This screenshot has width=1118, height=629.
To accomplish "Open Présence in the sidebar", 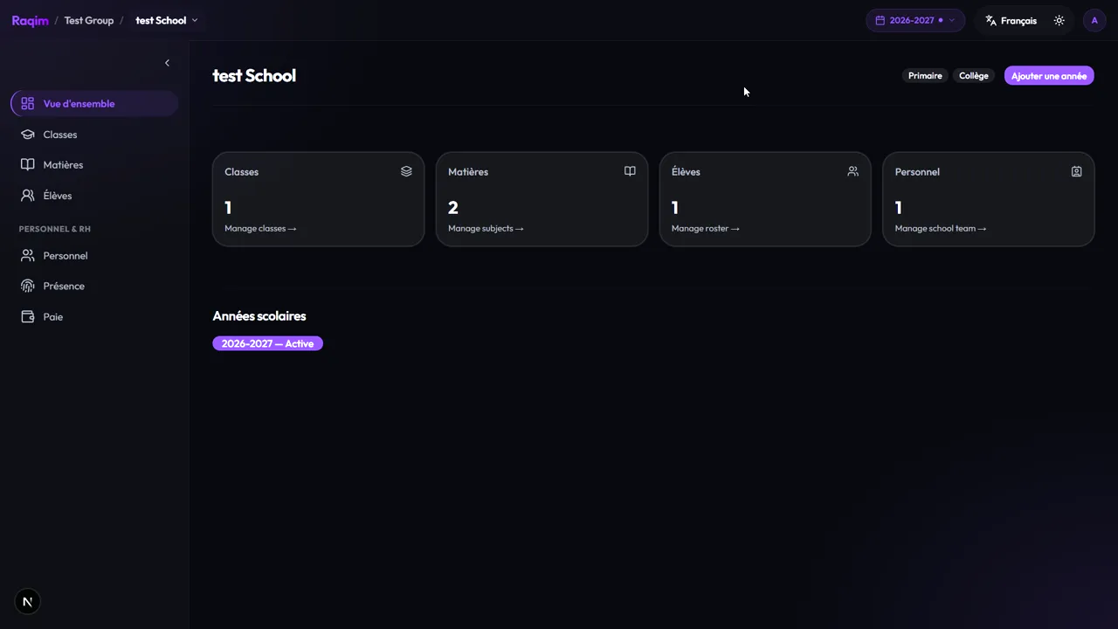I will click(x=94, y=287).
